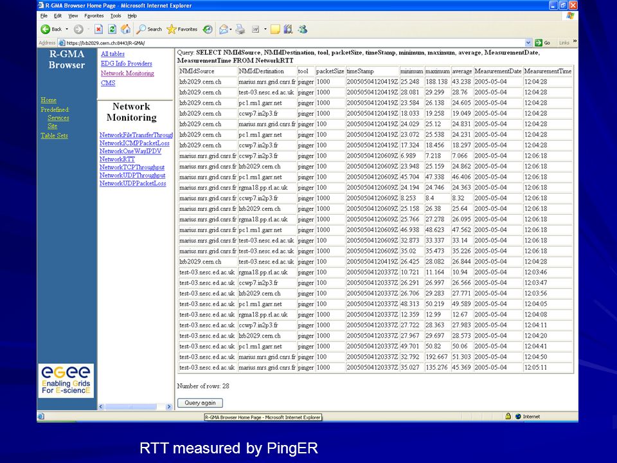617x463 pixels.
Task: Click the Forward navigation arrow
Action: 78,29
